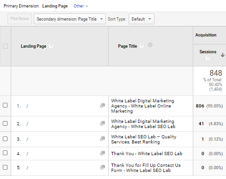Click the total 848 sessions figure

(x=216, y=73)
